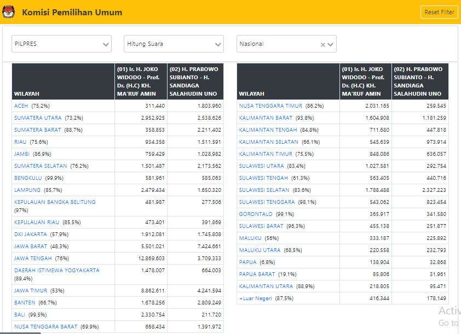Click the Komisi Pemilihan Umum title
The height and width of the screenshot is (334, 461).
(x=72, y=12)
